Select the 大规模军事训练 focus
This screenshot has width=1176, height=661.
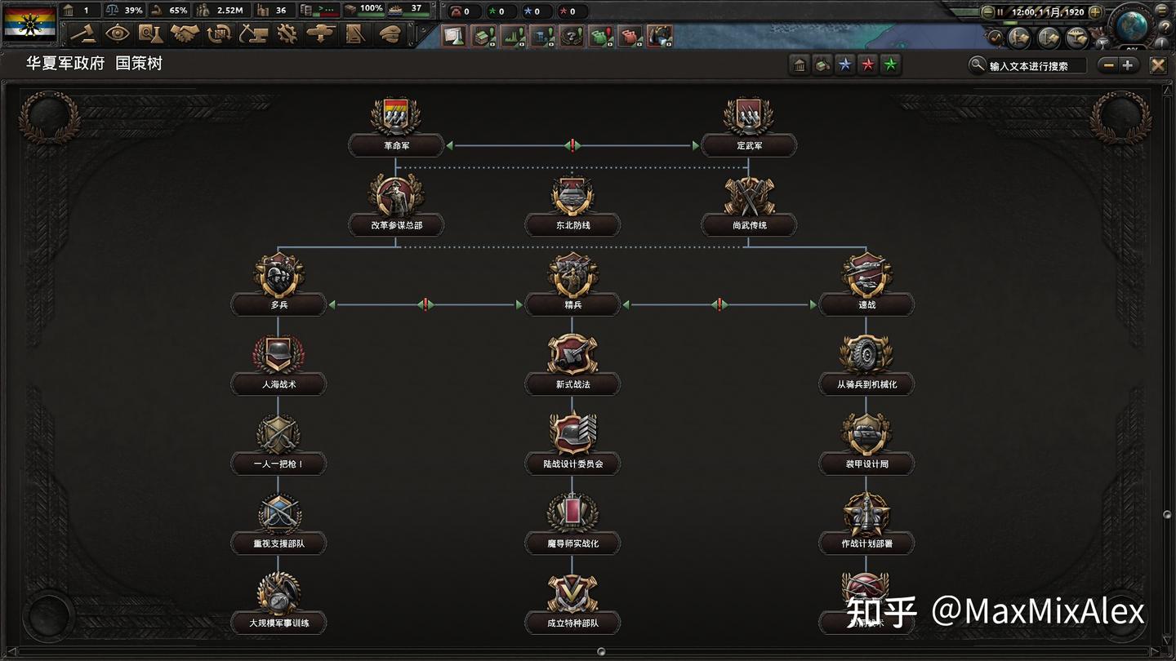[278, 602]
